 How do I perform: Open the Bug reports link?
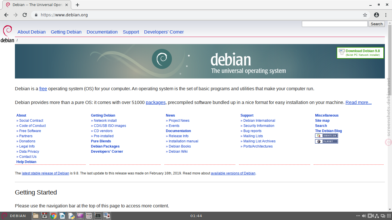coord(252,131)
